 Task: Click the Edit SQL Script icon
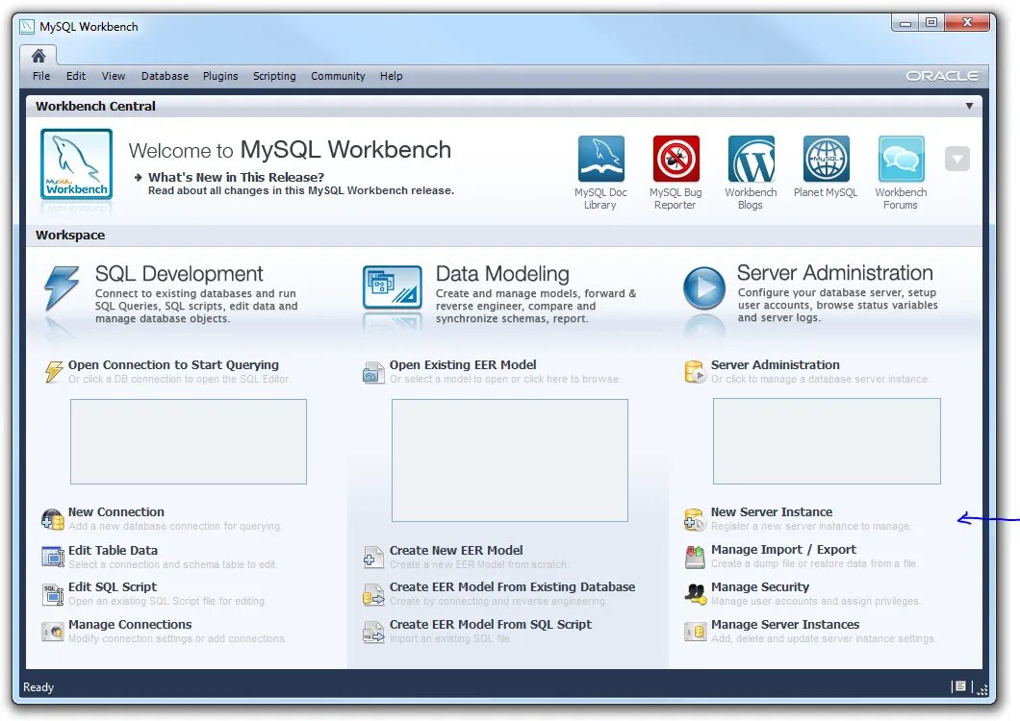(x=53, y=594)
